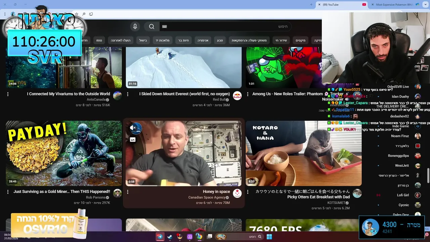Open Cycnic in subscriptions list
Screen dimensions: 430x242
[x=404, y=205]
